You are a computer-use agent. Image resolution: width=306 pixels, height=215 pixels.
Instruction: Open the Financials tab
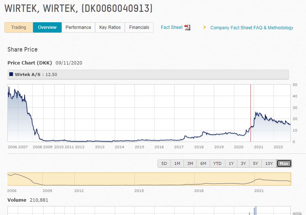(139, 27)
